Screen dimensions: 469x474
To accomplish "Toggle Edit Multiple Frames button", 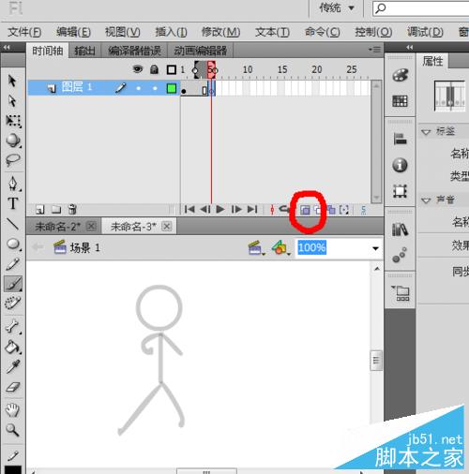I will click(331, 210).
